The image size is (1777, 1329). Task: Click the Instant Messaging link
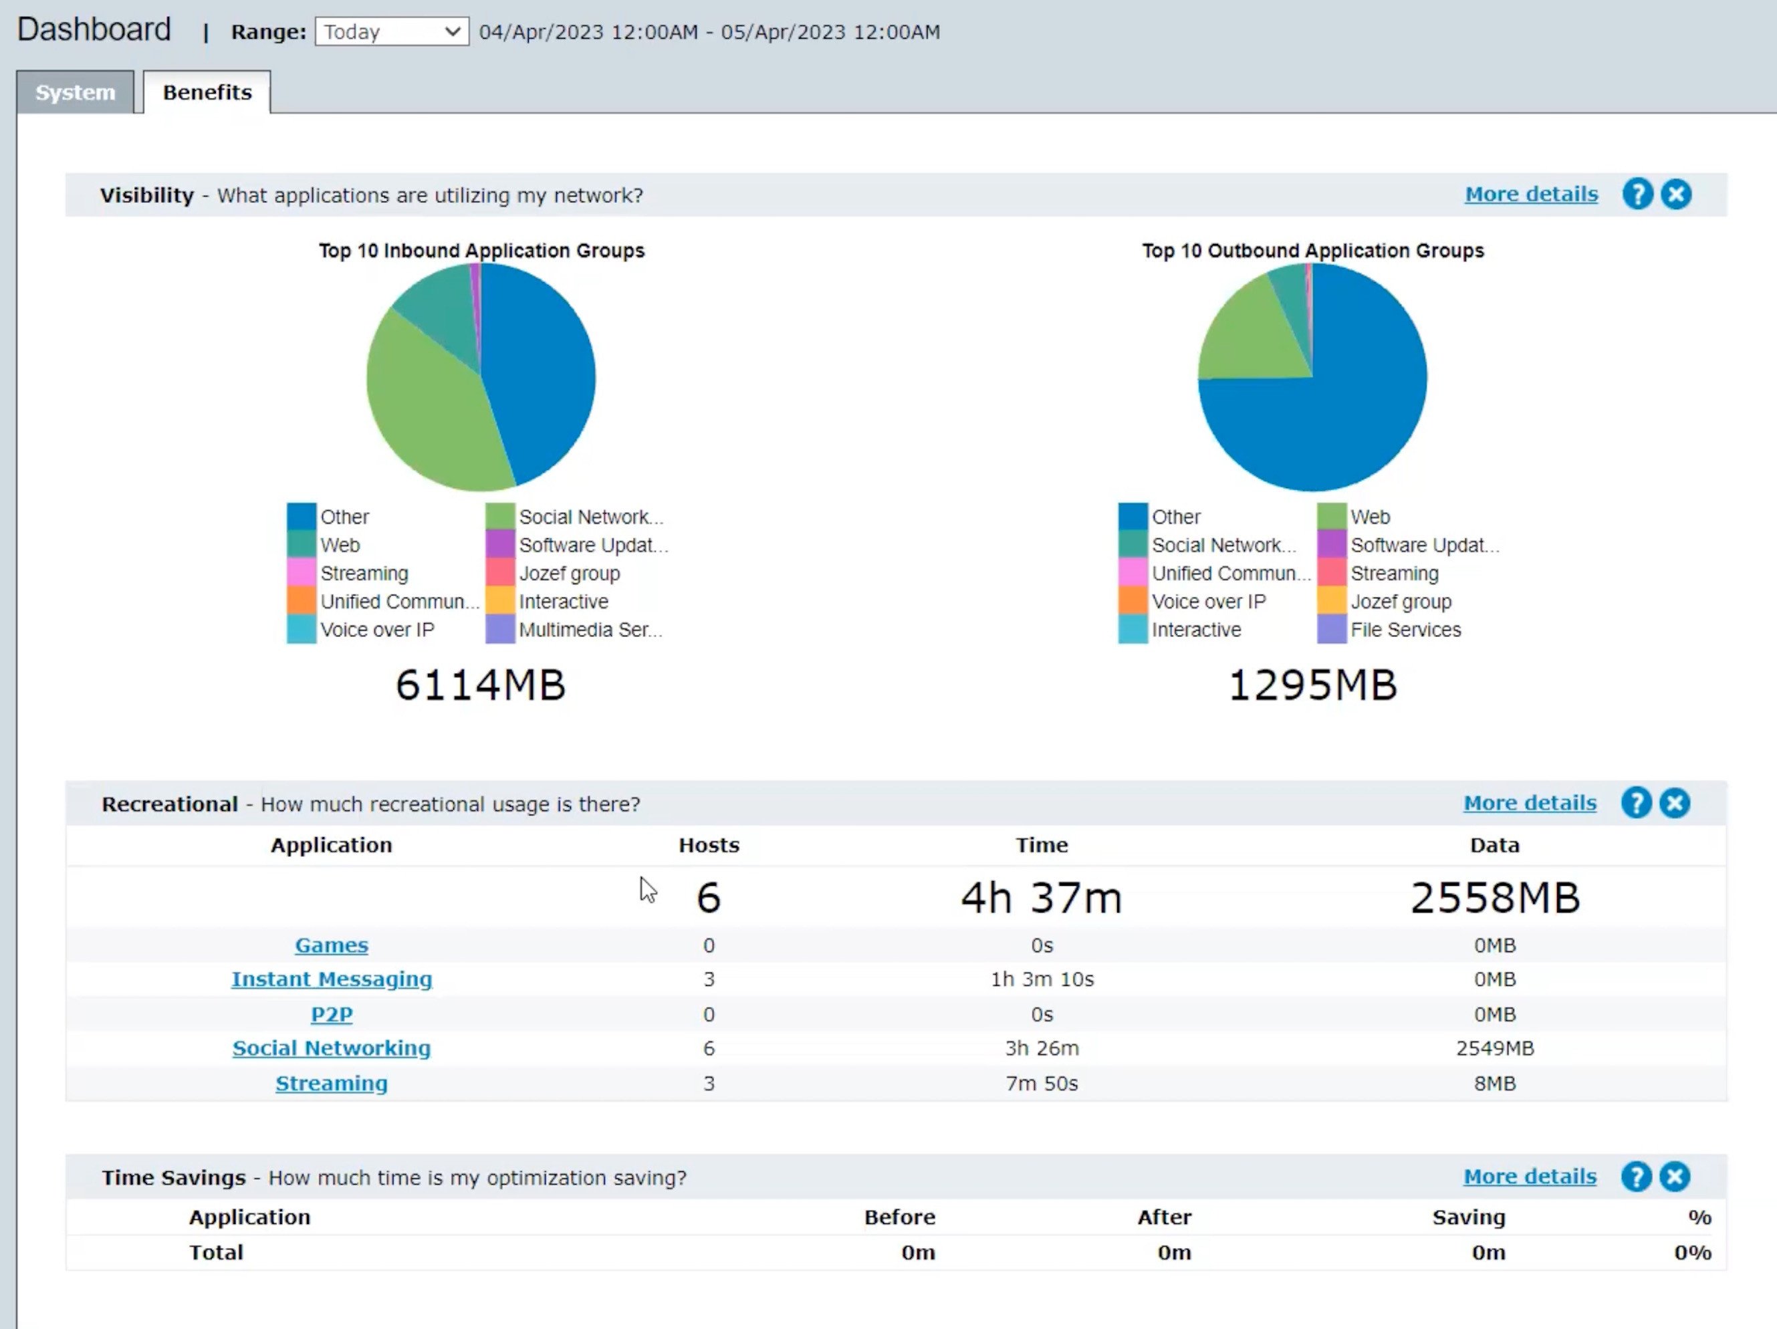(x=331, y=979)
